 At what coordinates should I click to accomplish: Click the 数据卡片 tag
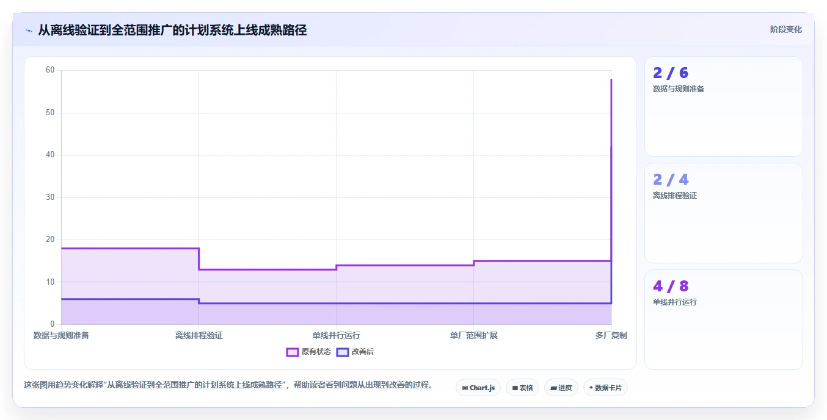point(605,388)
